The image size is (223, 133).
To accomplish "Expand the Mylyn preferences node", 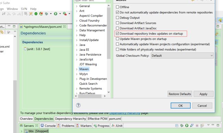I will [x=77, y=74].
